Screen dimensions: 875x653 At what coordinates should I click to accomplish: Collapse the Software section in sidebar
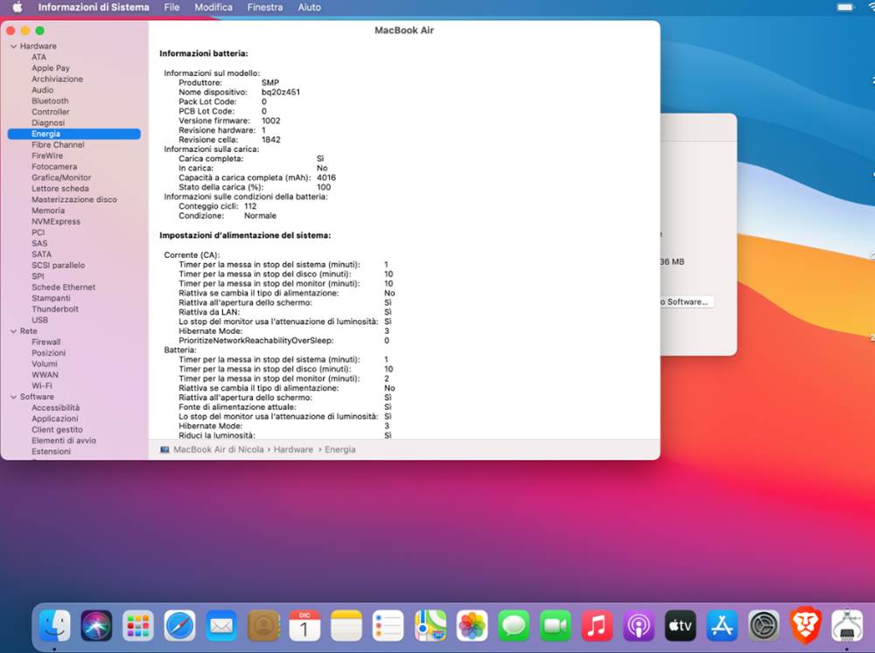click(13, 397)
